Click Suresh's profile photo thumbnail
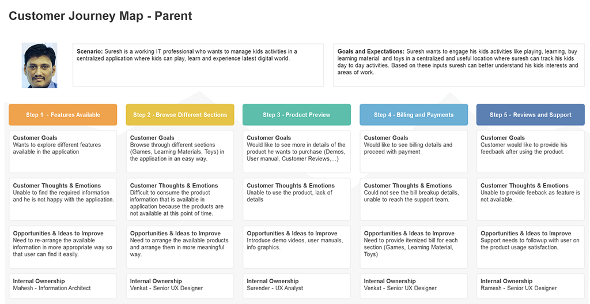The height and width of the screenshot is (304, 590). pos(39,65)
